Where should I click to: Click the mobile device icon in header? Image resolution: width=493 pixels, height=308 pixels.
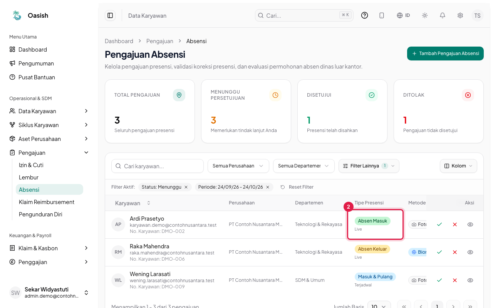point(382,15)
